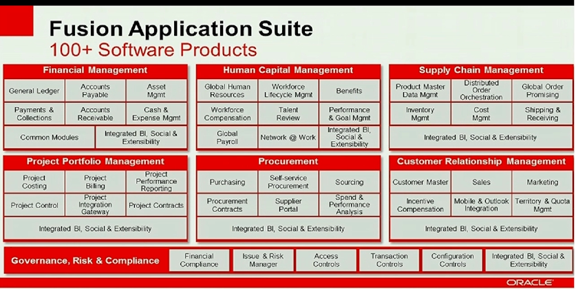This screenshot has height=289, width=576.
Task: Click the Procurement section header
Action: (x=288, y=162)
